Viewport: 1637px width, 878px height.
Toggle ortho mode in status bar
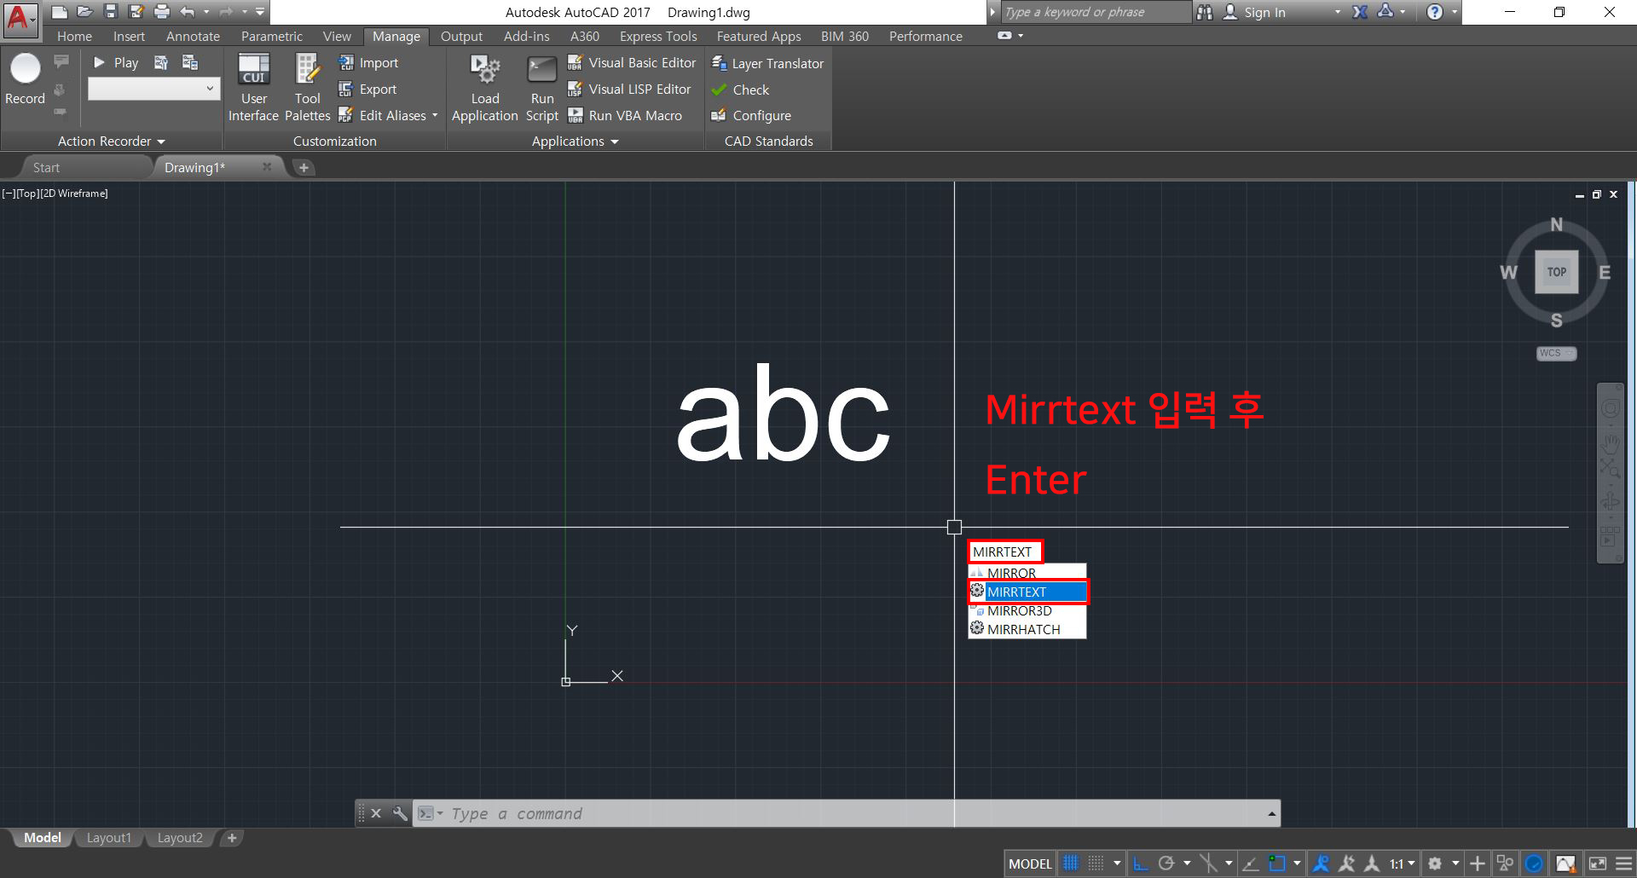click(x=1141, y=864)
